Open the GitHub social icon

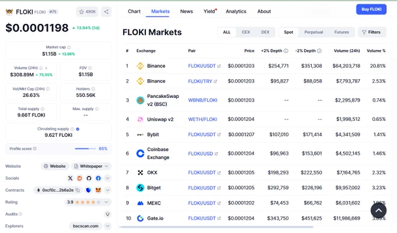point(89,178)
